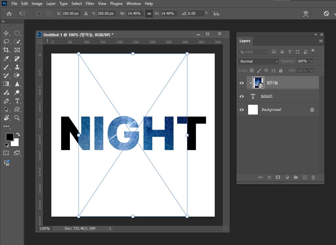
Task: Open the Filter menu
Action: coord(90,4)
